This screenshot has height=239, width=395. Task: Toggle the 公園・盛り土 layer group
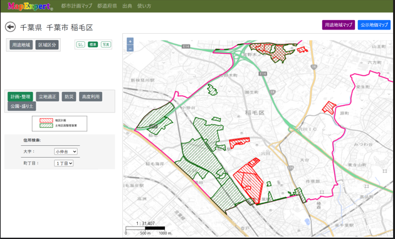point(22,106)
